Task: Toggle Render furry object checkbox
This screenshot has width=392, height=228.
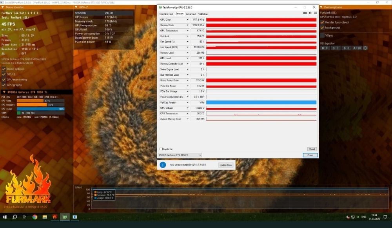Action: pos(322,22)
